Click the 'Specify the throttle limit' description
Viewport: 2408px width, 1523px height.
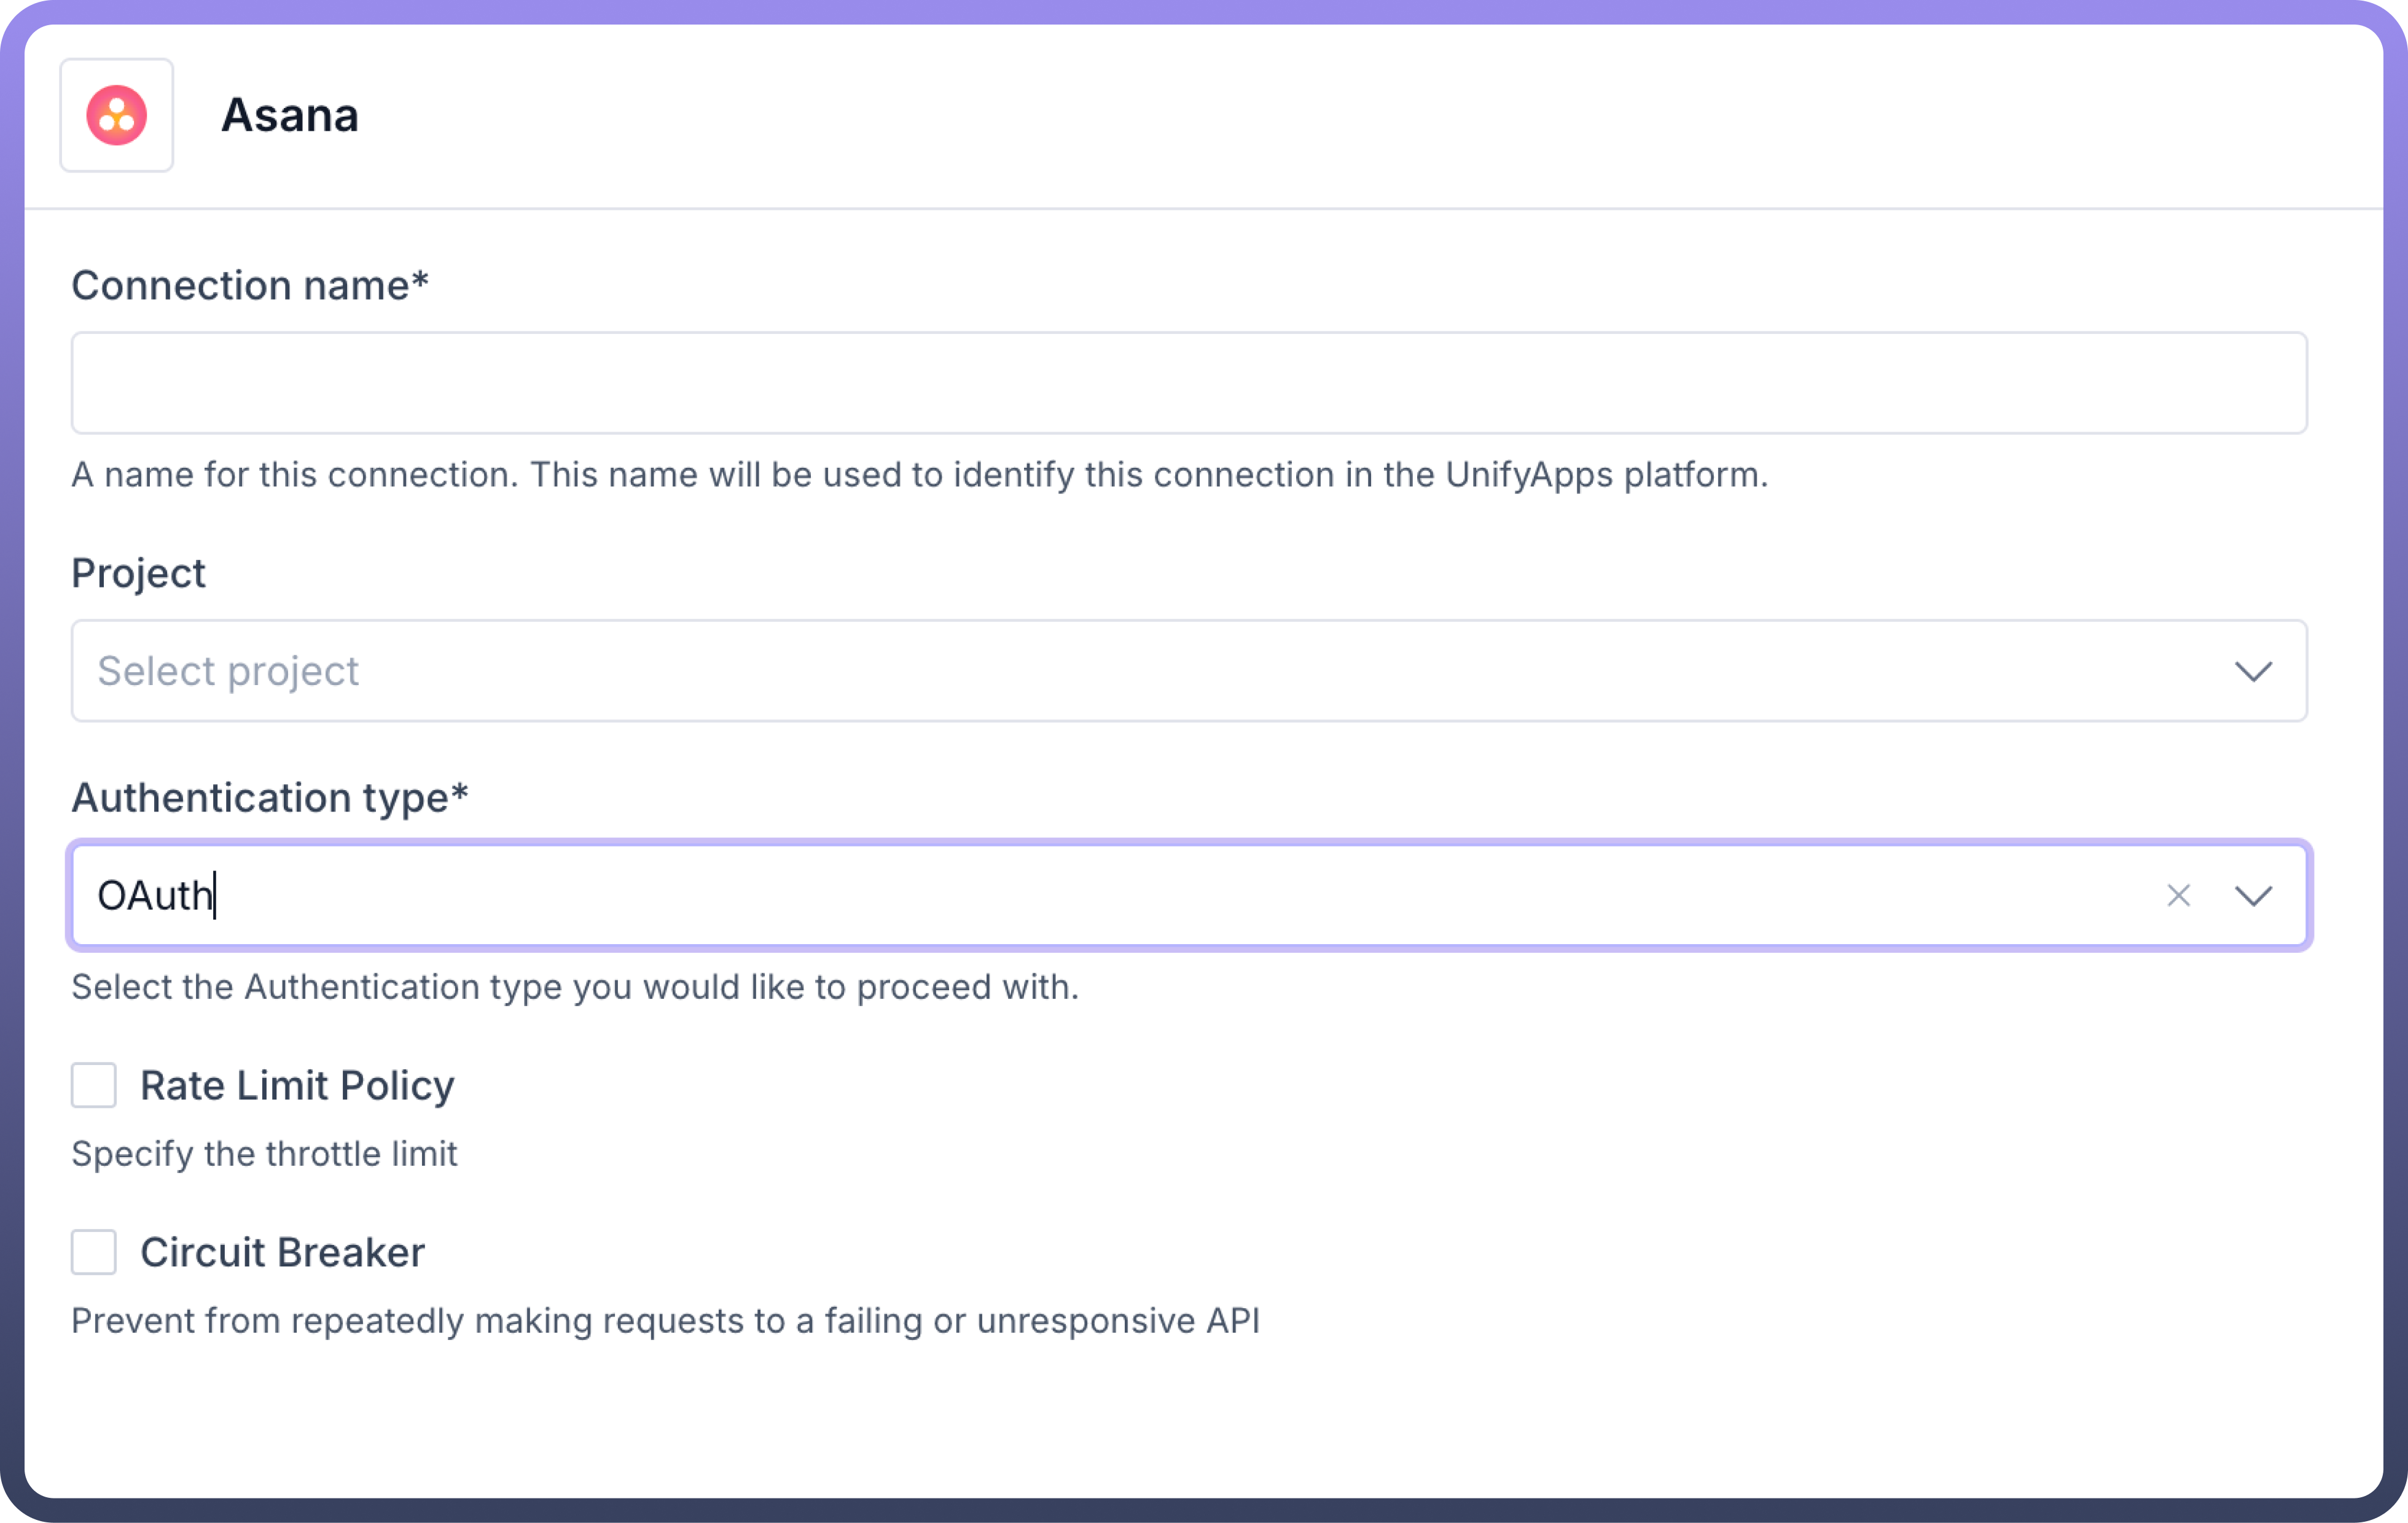264,1154
